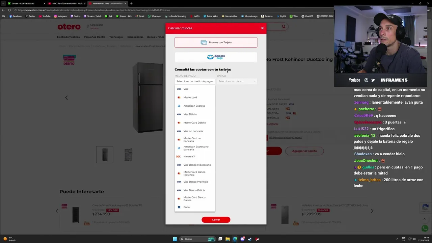Click the browser back arrow

[3, 10]
